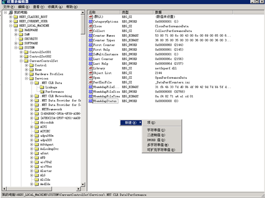The width and height of the screenshot is (265, 198).
Task: Expand the ControlSet001 key
Action: [21, 52]
